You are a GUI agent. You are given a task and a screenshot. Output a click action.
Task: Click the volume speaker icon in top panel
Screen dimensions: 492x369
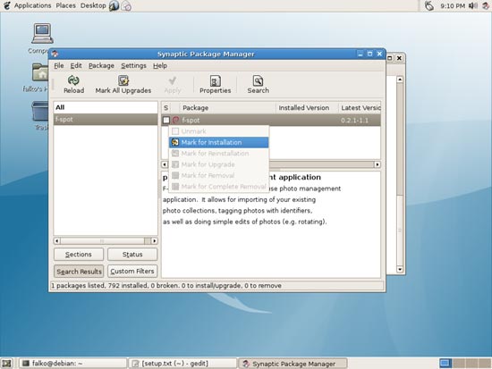coord(473,5)
